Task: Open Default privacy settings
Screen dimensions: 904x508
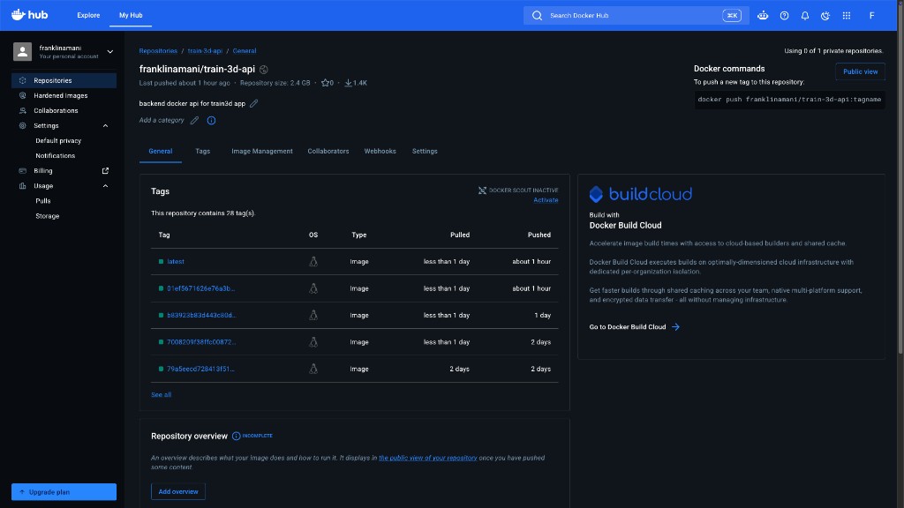Action: [58, 140]
